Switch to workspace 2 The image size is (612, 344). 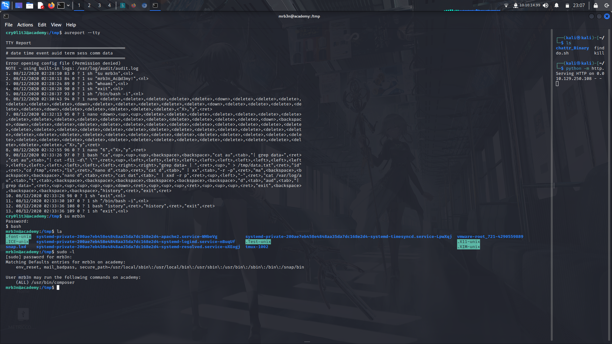[89, 5]
